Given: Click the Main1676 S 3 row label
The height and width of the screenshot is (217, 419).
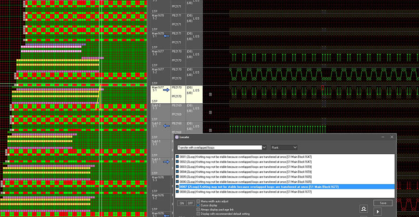Looking at the screenshot, I should (x=157, y=178).
